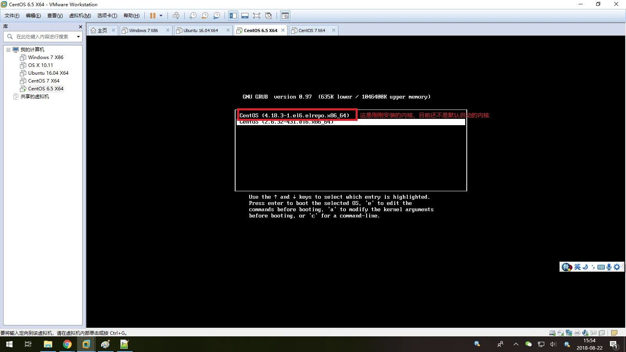Close the CentOS 7 X64 tab
This screenshot has width=626, height=352.
click(x=334, y=30)
